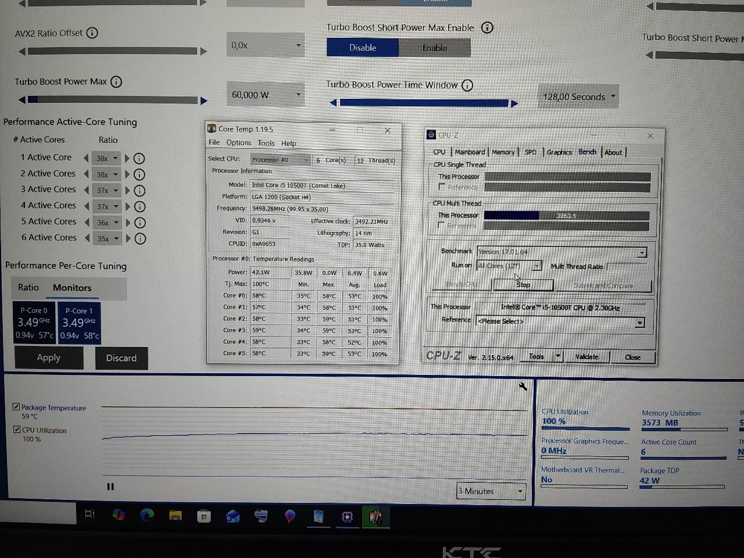The height and width of the screenshot is (558, 744).
Task: Click the Validate button in CPU-Z
Action: 587,357
